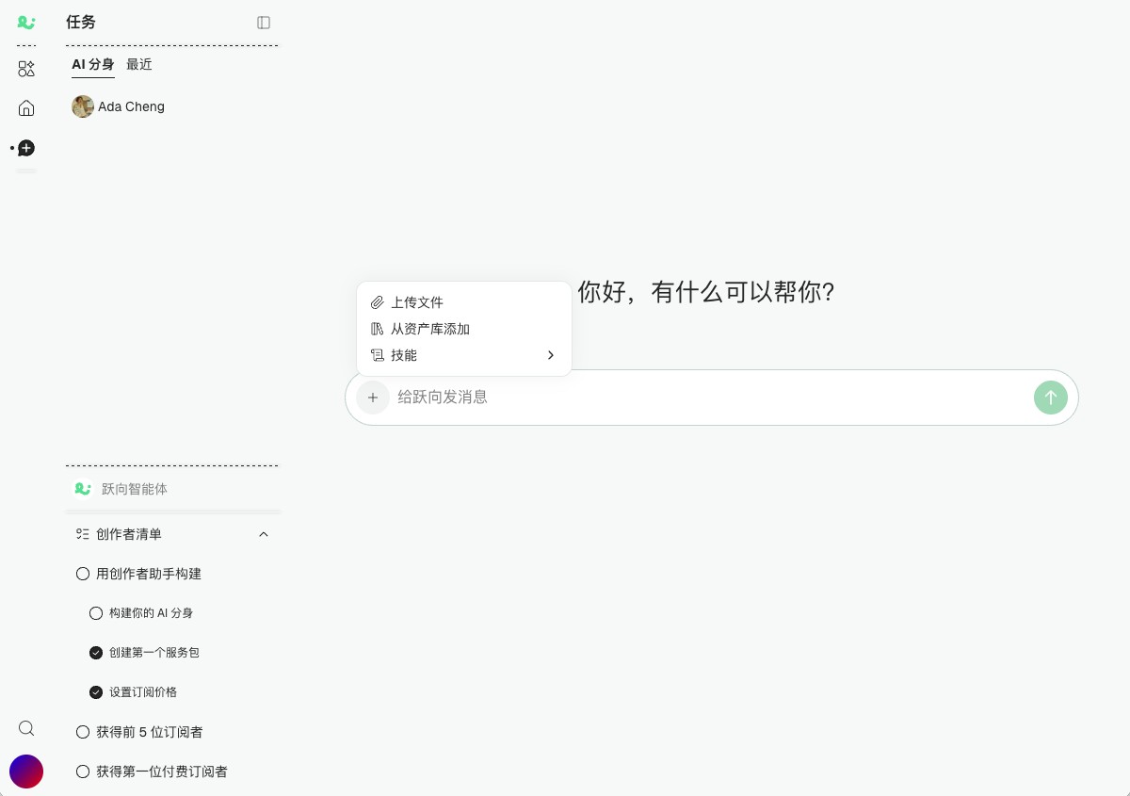Click the new chat plus bubble icon
Viewport: 1130px width, 796px height.
[26, 148]
